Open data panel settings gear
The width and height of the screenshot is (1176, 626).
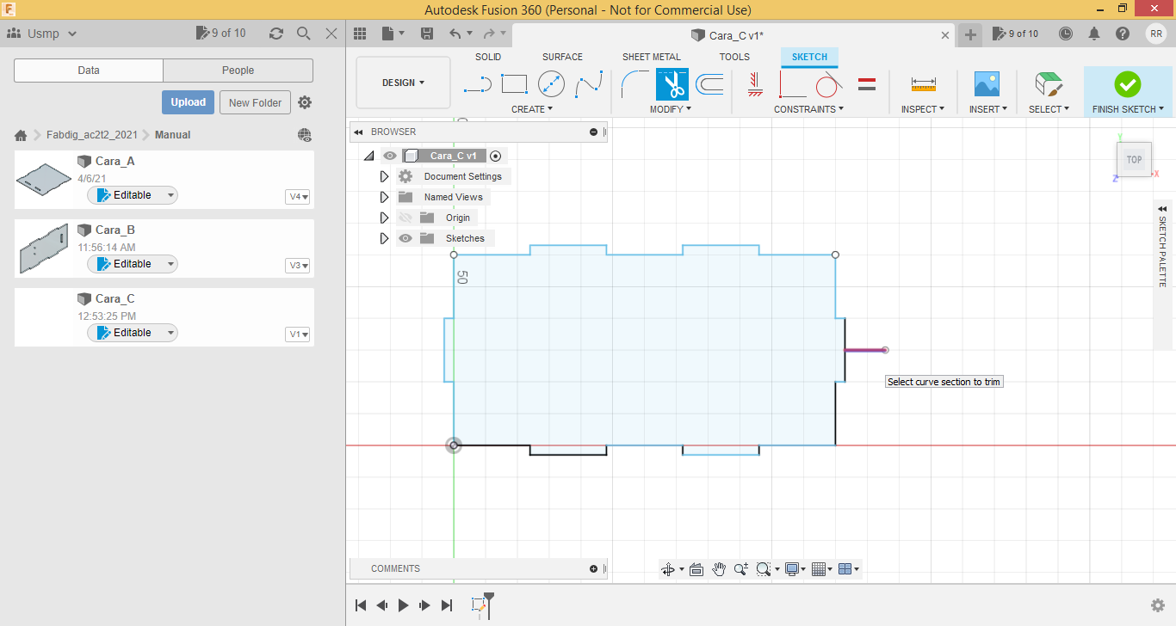click(305, 102)
